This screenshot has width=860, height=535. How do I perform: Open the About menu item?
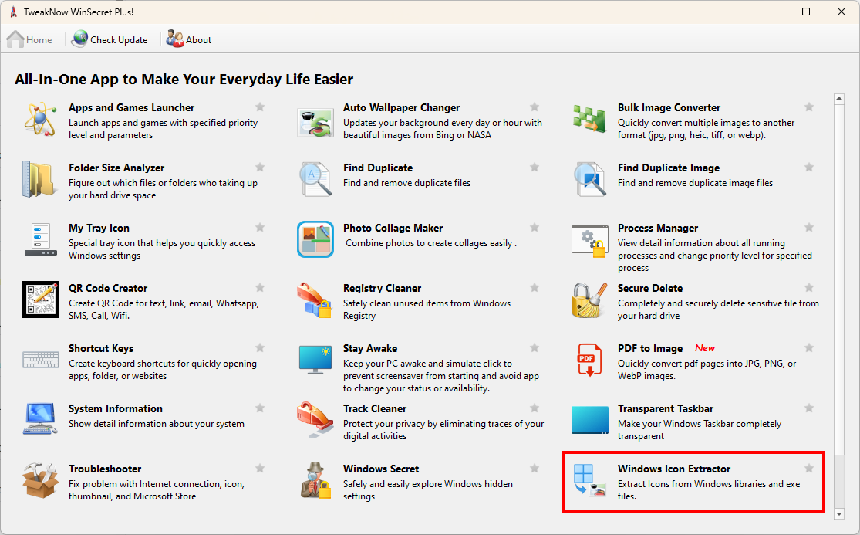click(x=188, y=39)
